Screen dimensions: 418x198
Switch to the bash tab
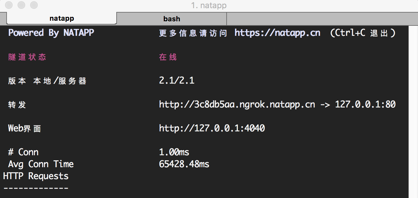point(172,19)
